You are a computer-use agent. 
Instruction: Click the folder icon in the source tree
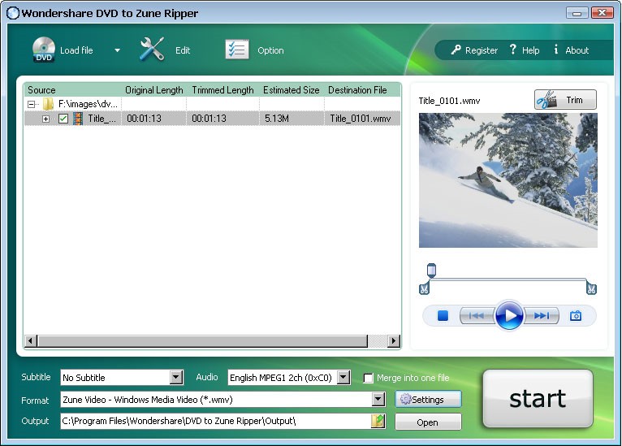point(49,104)
